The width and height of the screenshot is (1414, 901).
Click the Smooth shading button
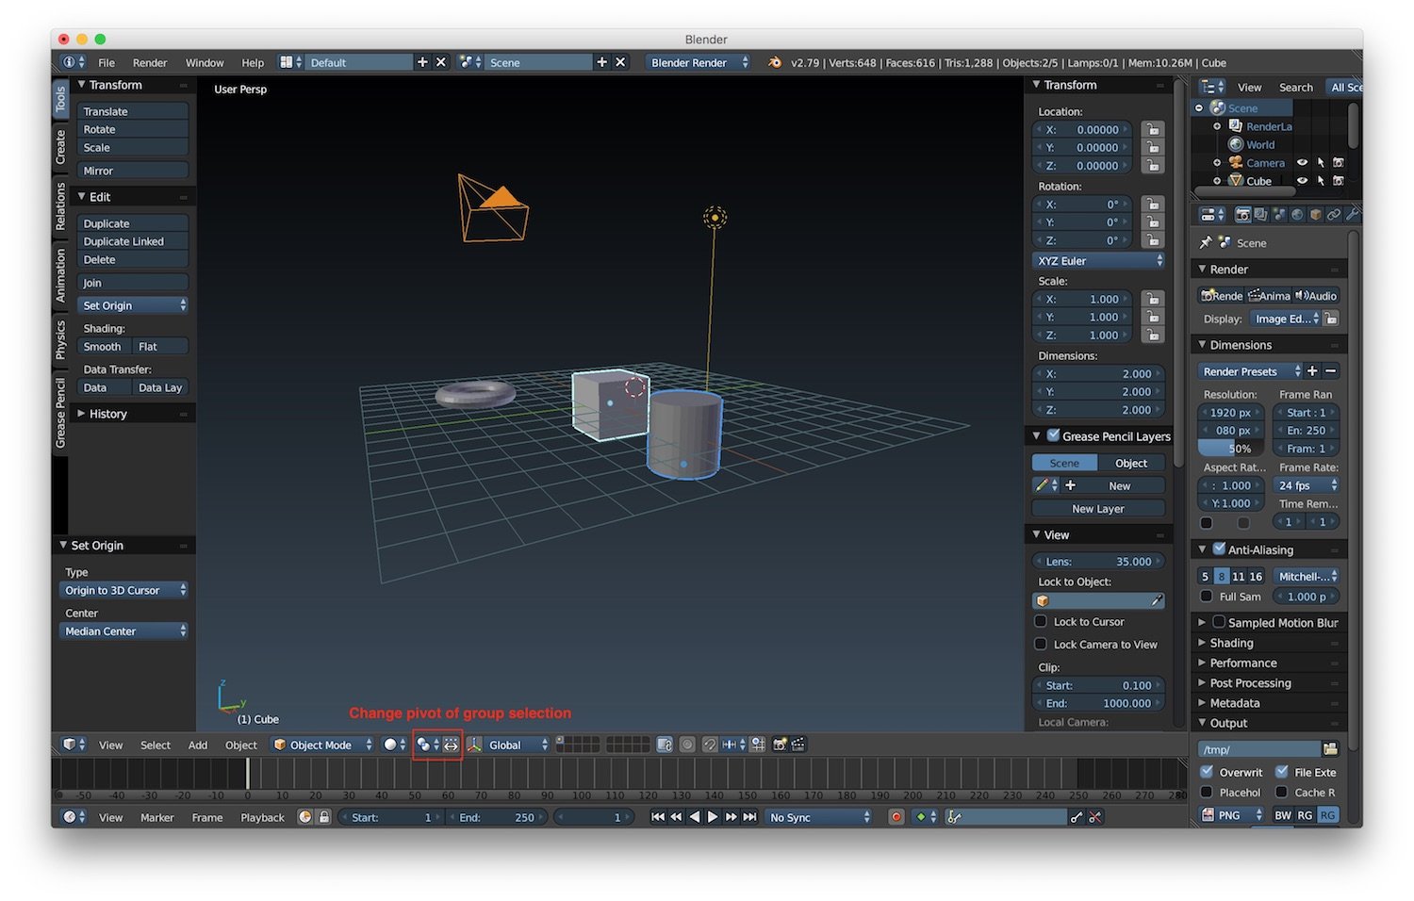pos(105,347)
